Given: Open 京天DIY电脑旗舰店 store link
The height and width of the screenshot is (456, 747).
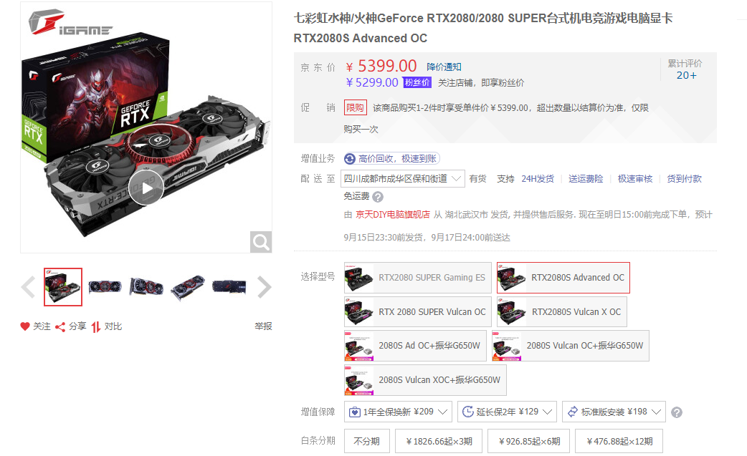Looking at the screenshot, I should coord(393,215).
